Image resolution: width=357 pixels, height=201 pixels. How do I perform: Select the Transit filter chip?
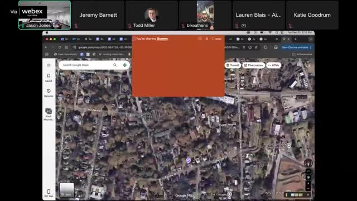click(233, 65)
